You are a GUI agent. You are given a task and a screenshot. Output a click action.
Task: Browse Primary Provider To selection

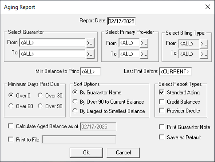pos(144,54)
